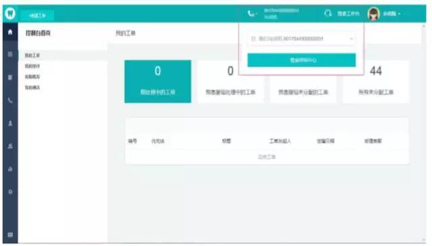Click the headset icon in the top bar
Image resolution: width=432 pixels, height=246 pixels.
328,13
